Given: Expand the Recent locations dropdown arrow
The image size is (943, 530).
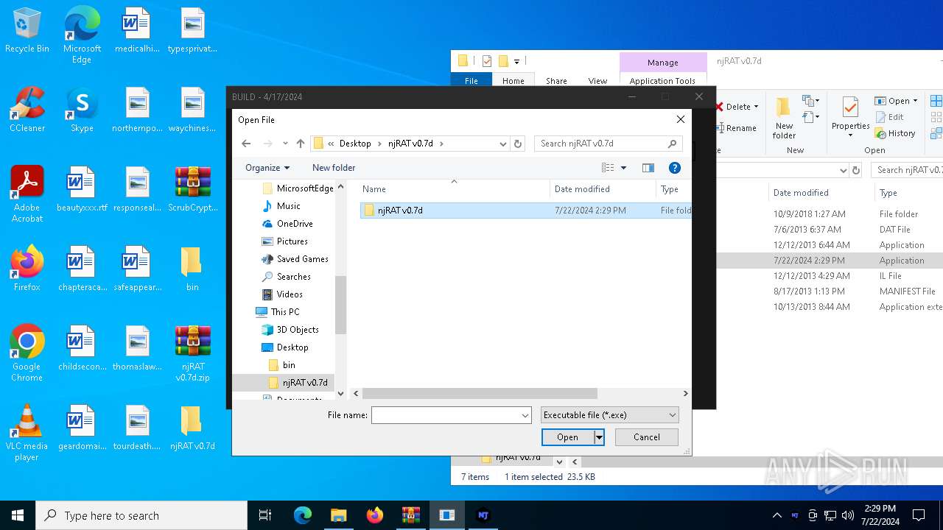Looking at the screenshot, I should point(285,144).
